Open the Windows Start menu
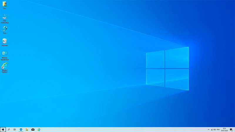Screen dimensions: 235x132 (x=3, y=129)
